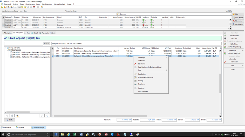
Task: Click the red X icon next to Stornieren in menu
Action: [x=135, y=64]
